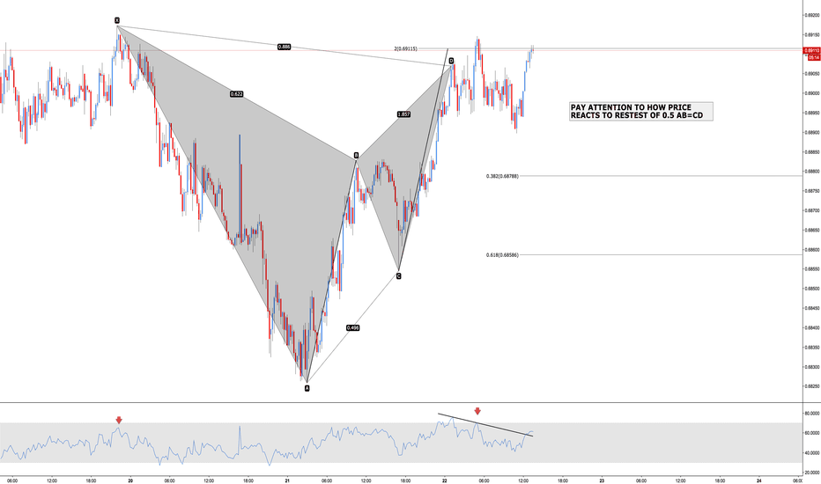821x484 pixels.
Task: Select the X point label of the pattern
Action: (x=117, y=20)
